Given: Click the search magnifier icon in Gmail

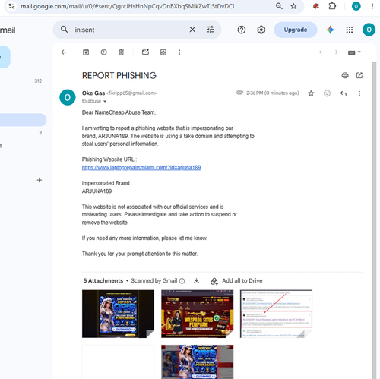Looking at the screenshot, I should pyautogui.click(x=65, y=30).
